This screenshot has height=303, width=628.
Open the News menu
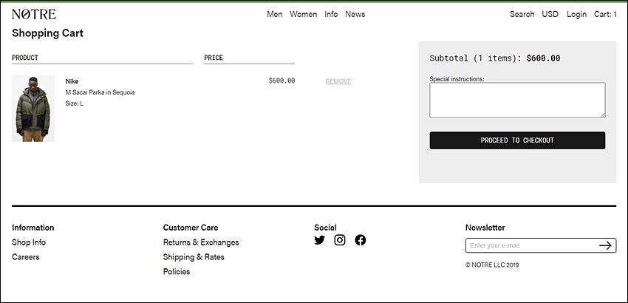pos(355,14)
